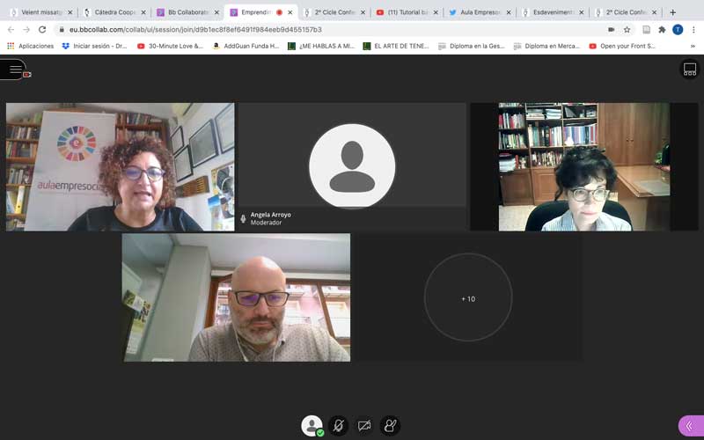
Task: Toggle the raise hand button
Action: pyautogui.click(x=390, y=425)
